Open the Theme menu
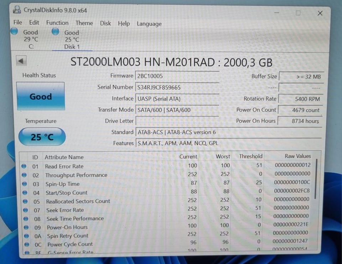 [x=84, y=23]
